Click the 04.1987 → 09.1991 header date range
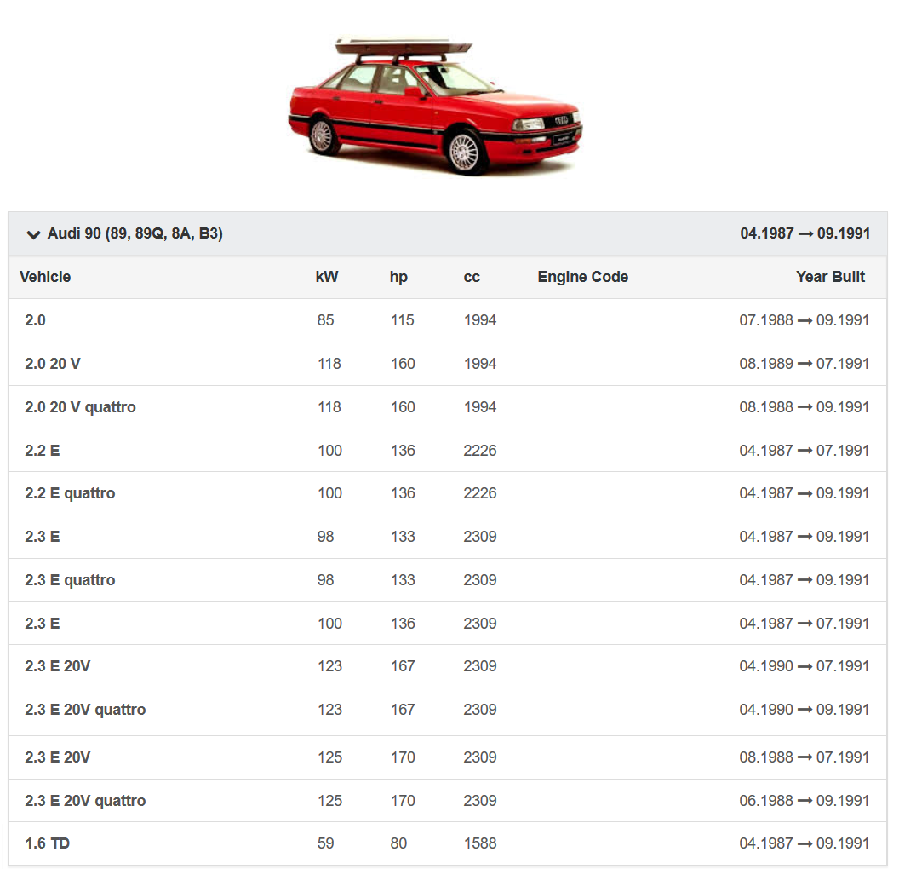Viewport: 899px width, 869px height. pyautogui.click(x=805, y=233)
